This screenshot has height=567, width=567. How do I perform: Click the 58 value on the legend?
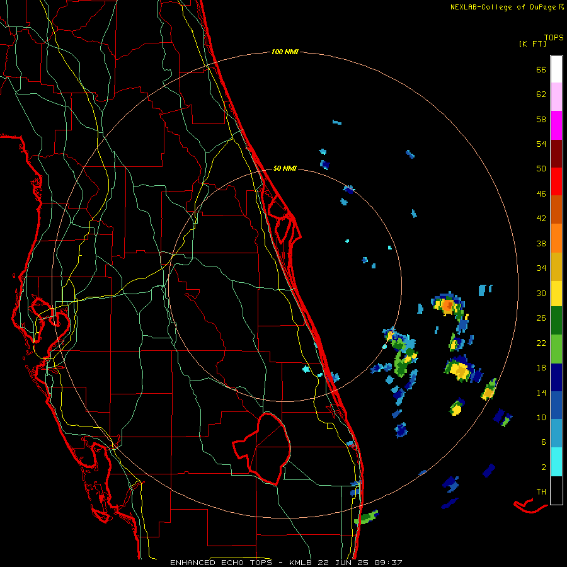click(541, 119)
